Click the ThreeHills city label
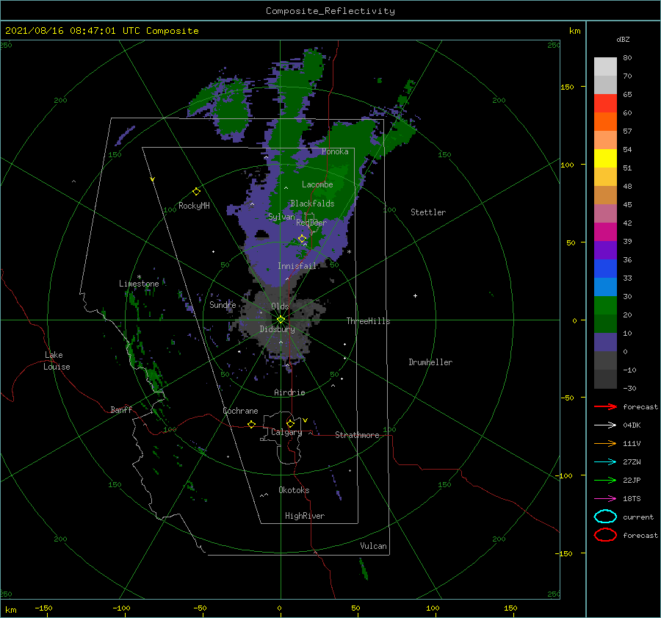 pos(368,321)
